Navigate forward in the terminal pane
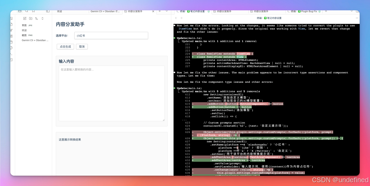 click(x=181, y=18)
